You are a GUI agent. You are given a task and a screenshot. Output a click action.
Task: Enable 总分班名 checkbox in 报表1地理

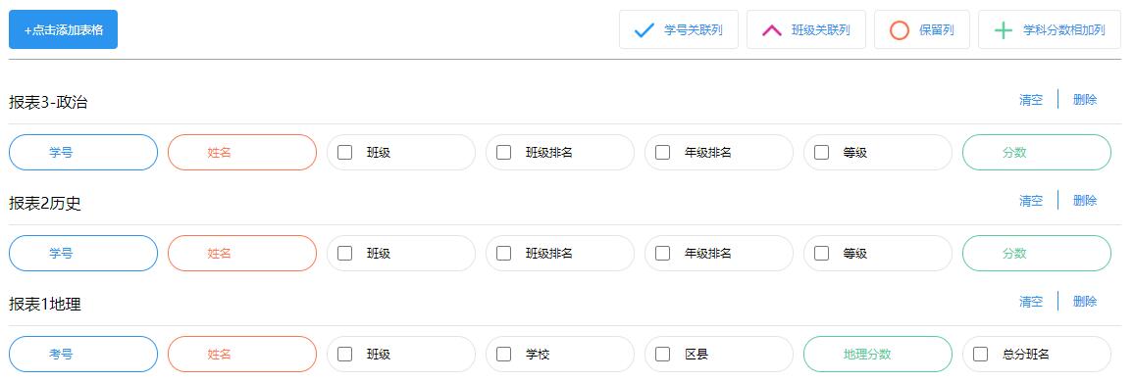click(x=981, y=355)
